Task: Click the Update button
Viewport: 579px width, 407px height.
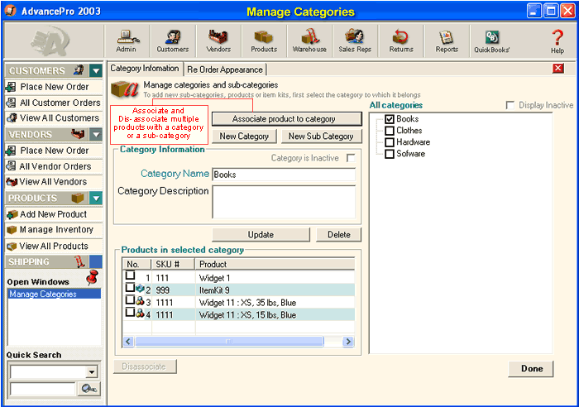Action: (261, 235)
